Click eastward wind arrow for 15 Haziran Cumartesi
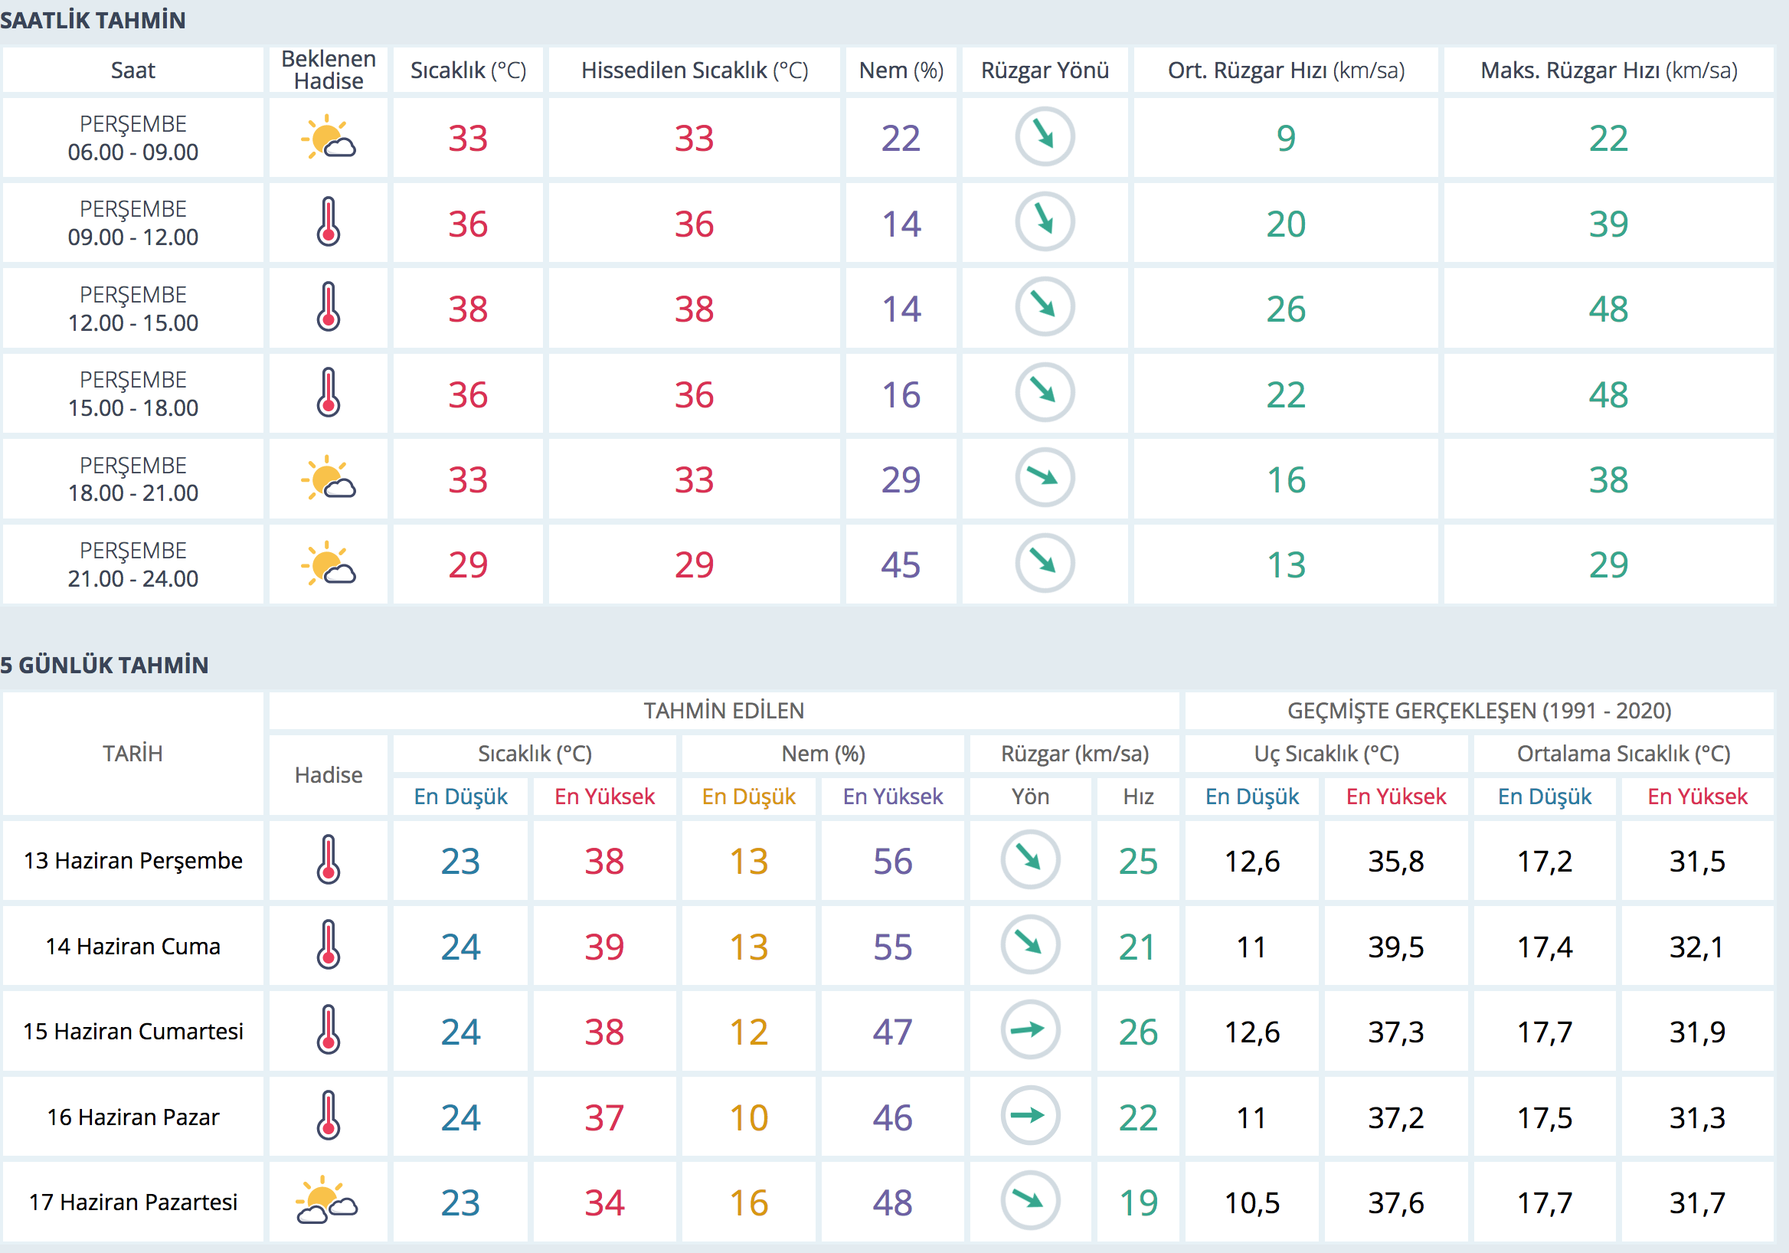The image size is (1789, 1253). [1029, 1030]
